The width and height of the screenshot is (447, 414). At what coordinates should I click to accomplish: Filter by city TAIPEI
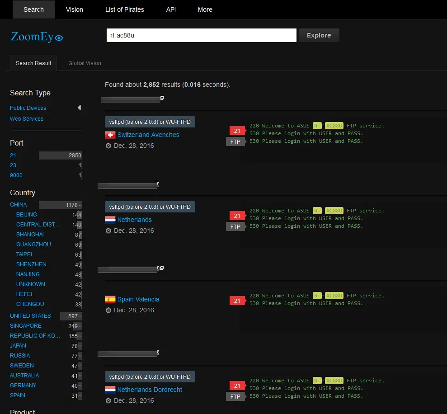point(24,254)
